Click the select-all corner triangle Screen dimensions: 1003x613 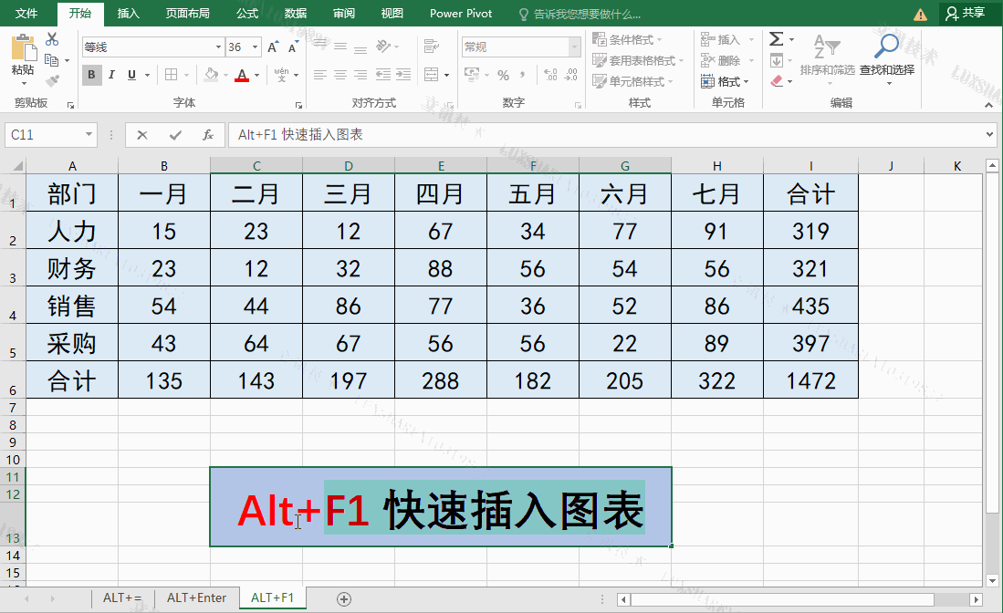(16, 166)
